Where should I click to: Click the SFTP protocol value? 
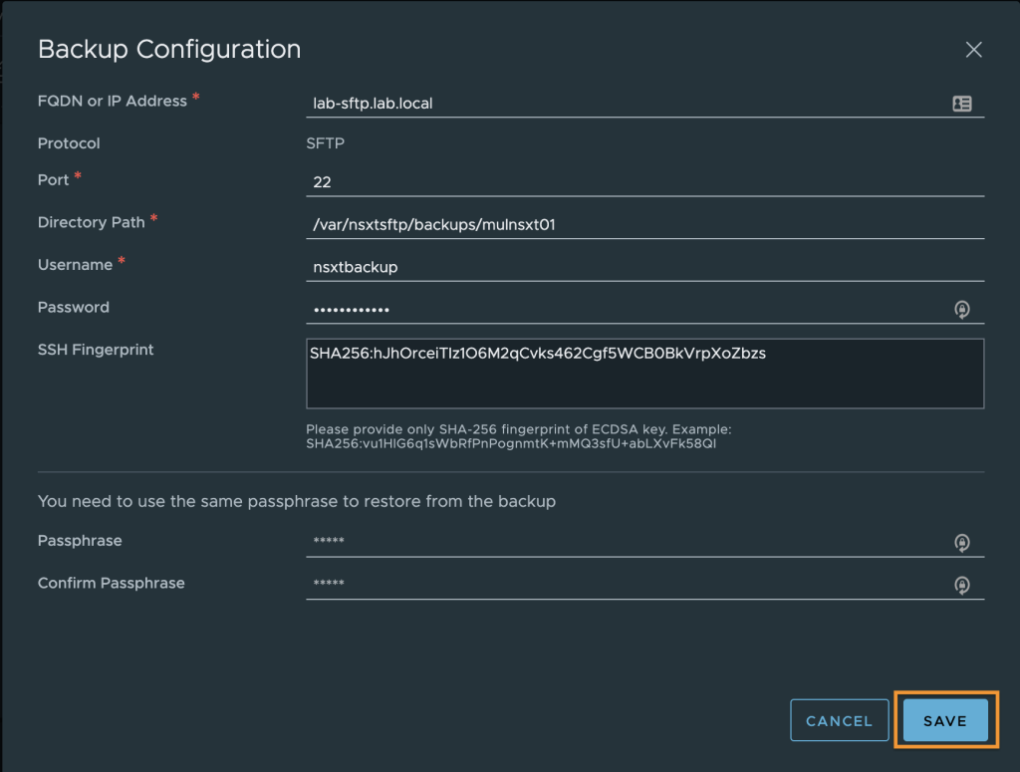tap(326, 143)
